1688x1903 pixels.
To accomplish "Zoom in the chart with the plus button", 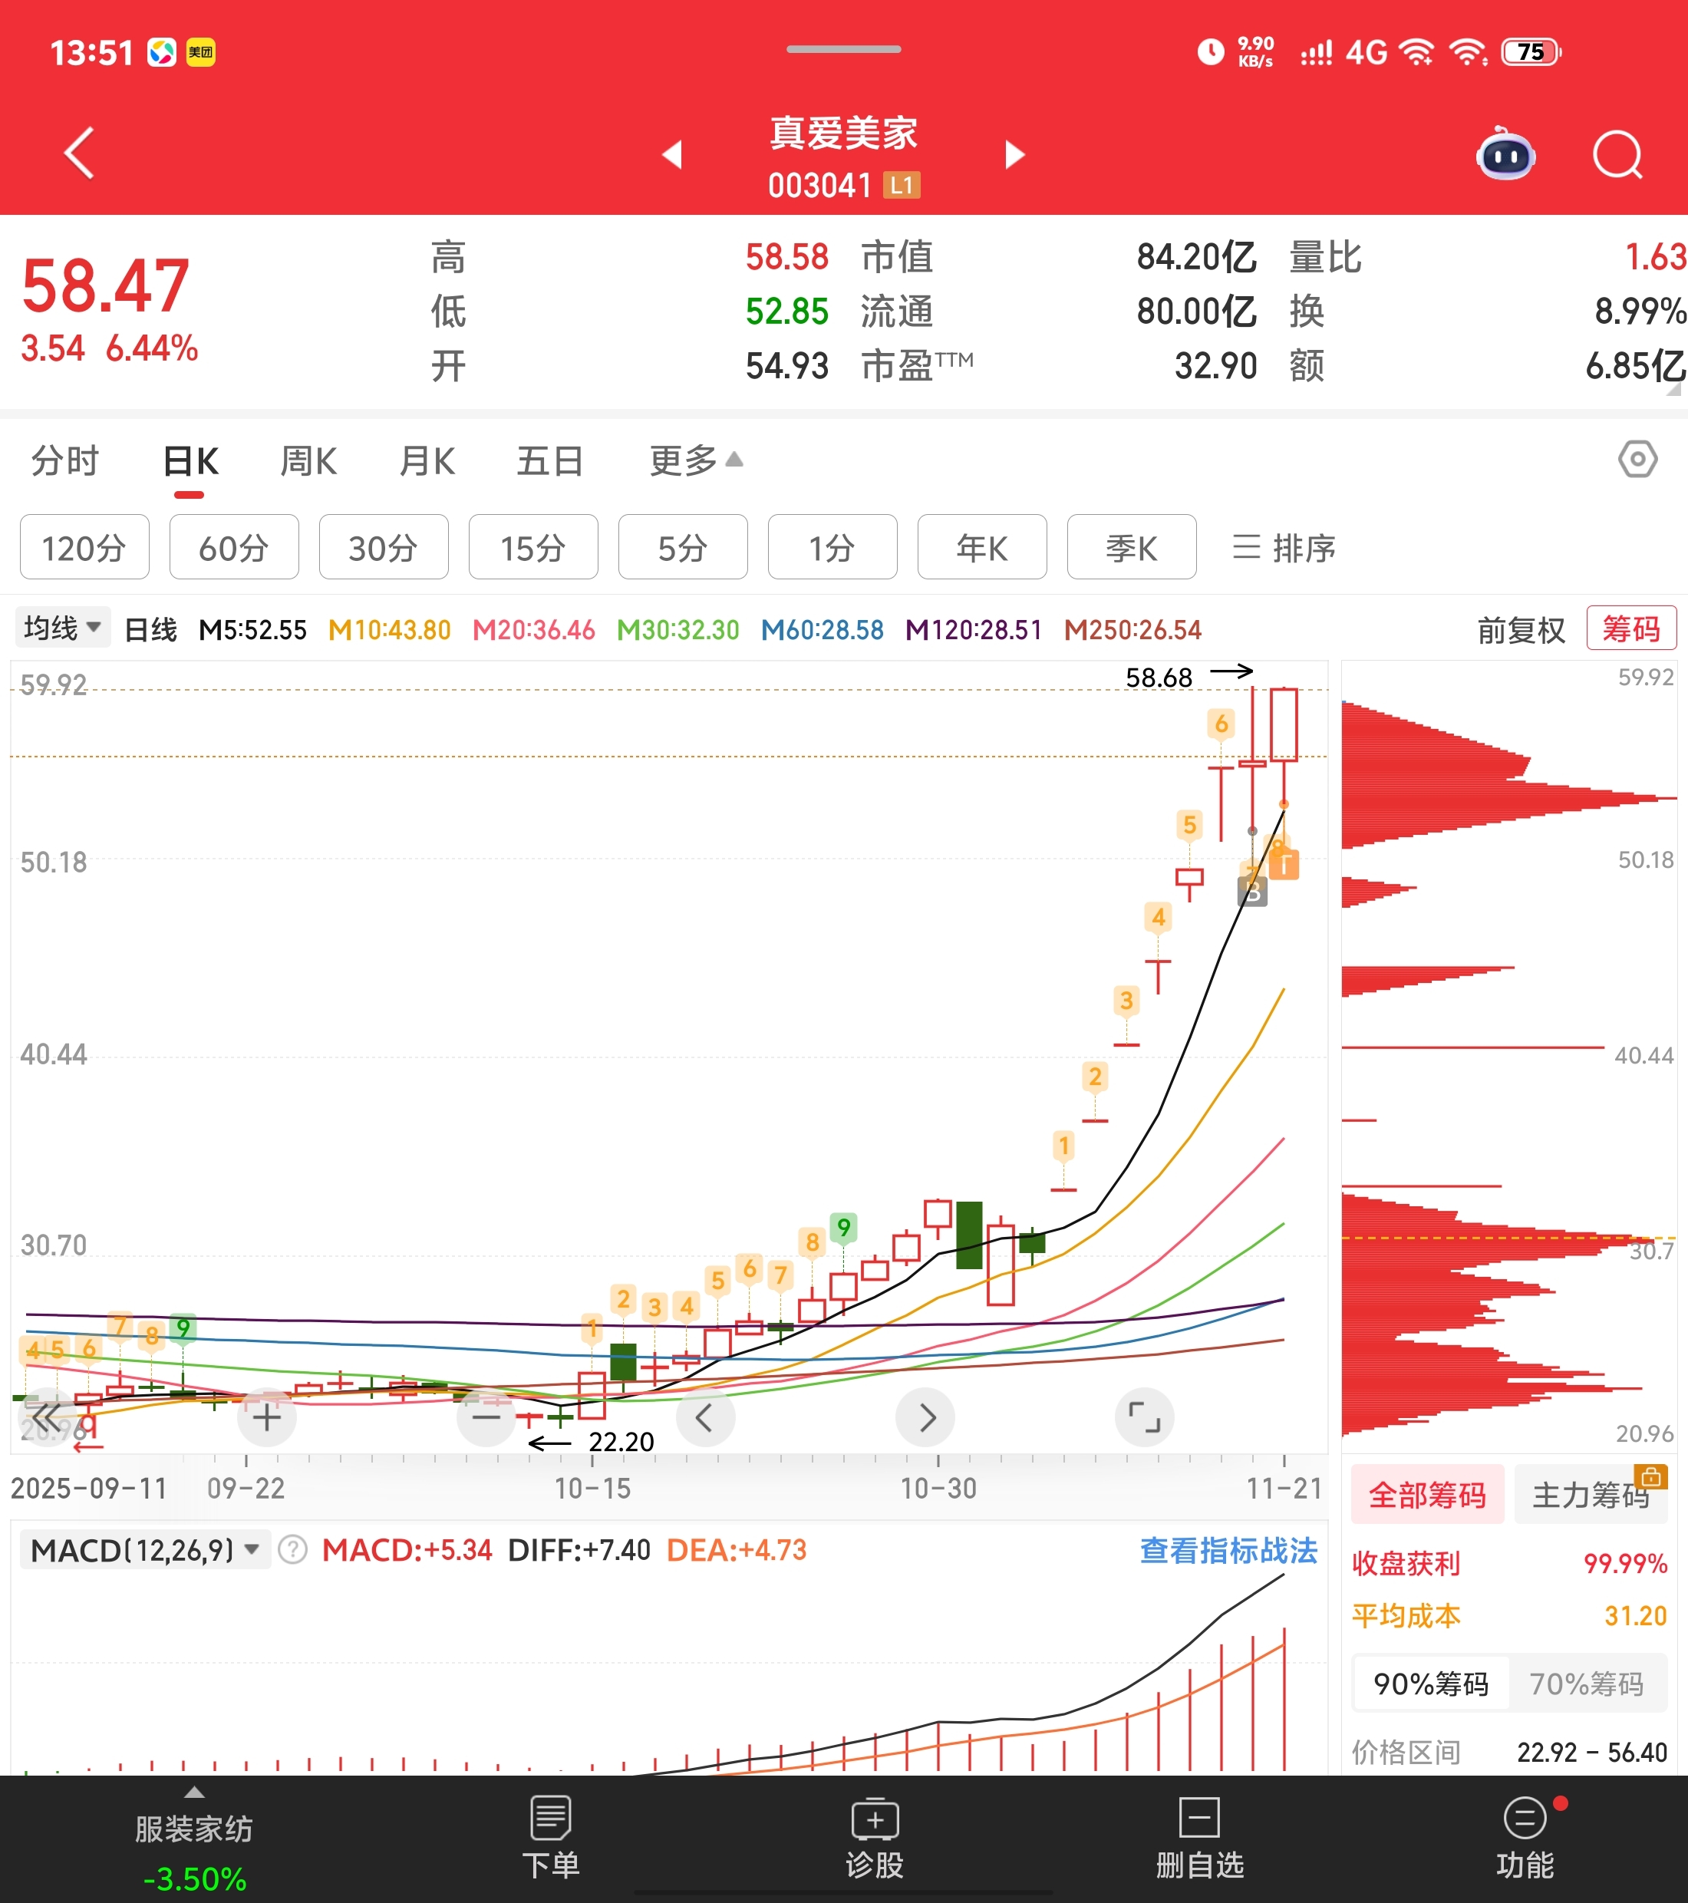I will click(x=266, y=1418).
